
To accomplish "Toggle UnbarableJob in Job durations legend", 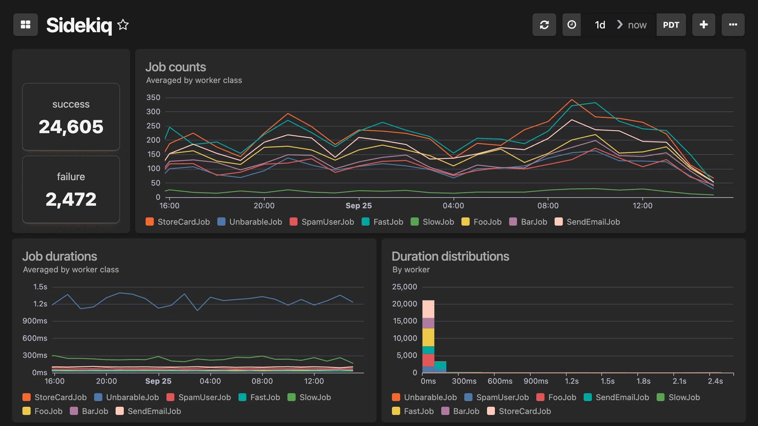I will click(x=132, y=397).
